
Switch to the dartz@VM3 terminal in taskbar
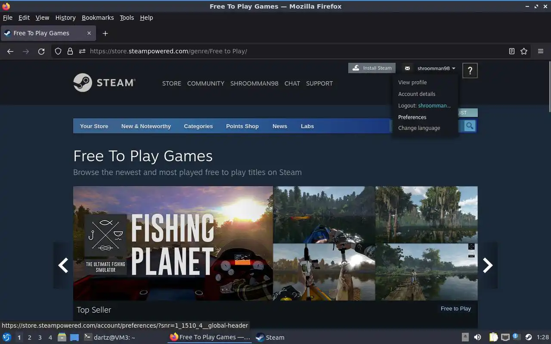click(110, 337)
